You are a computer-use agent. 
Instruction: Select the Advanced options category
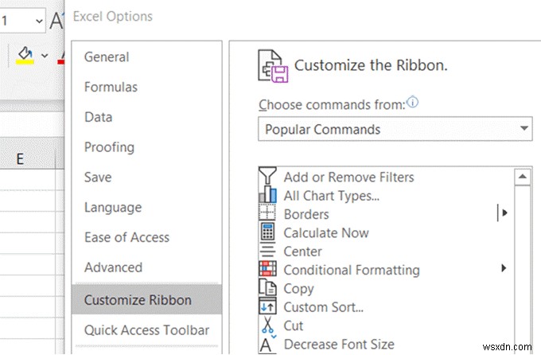pyautogui.click(x=113, y=267)
